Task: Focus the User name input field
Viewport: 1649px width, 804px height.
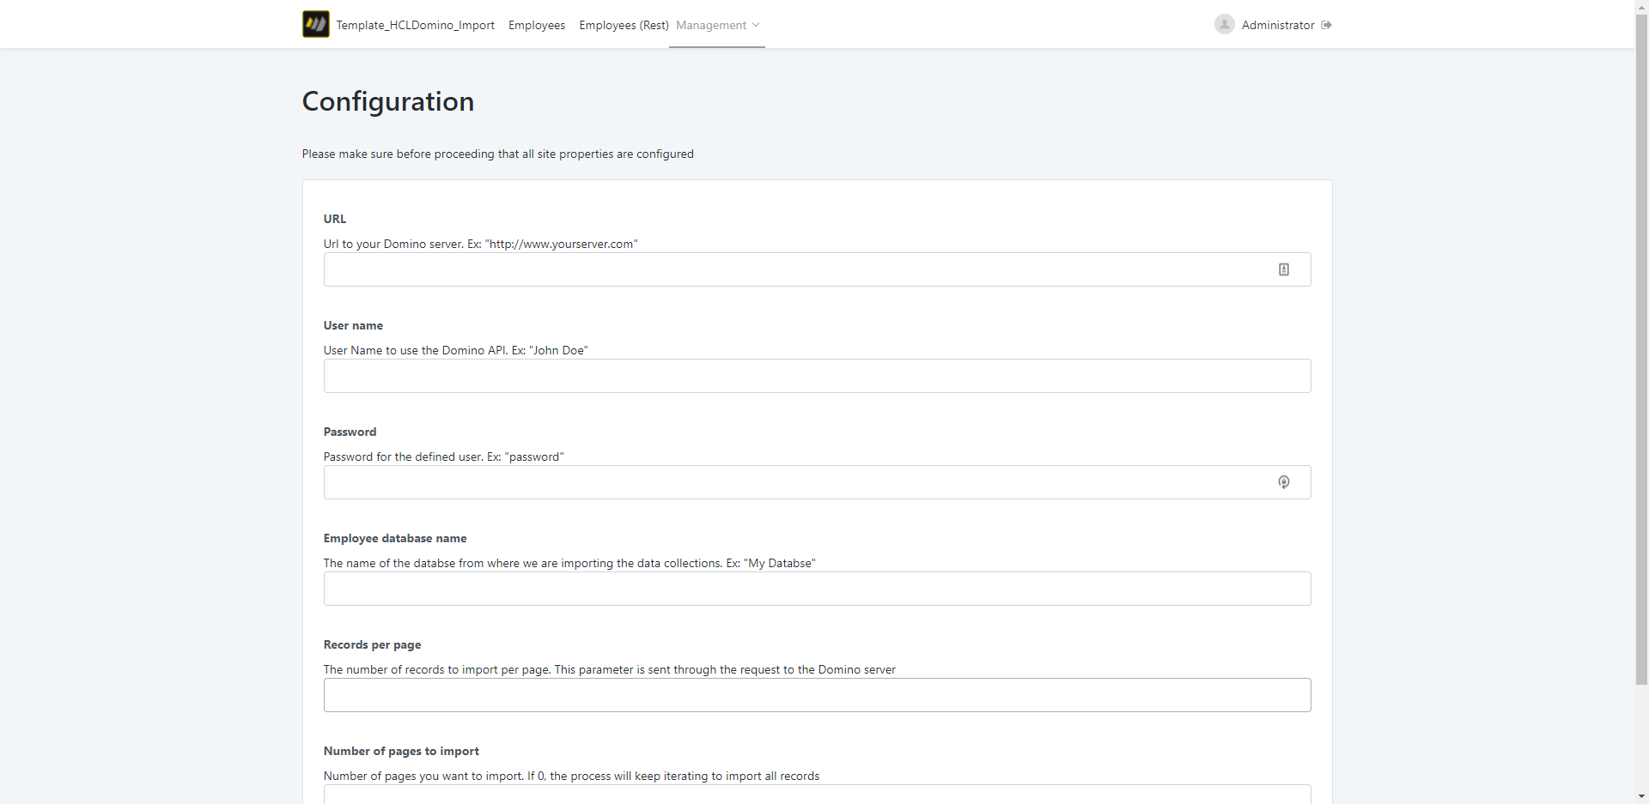Action: 818,376
